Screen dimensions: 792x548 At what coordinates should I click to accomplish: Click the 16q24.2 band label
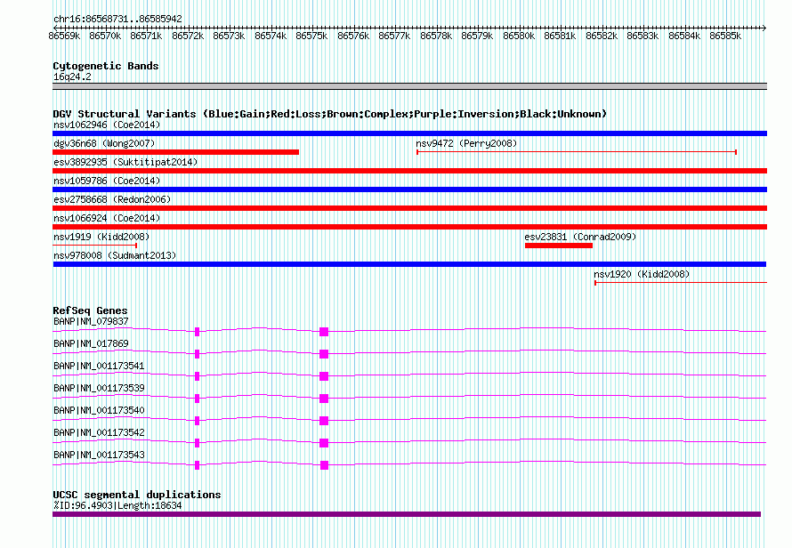click(x=72, y=77)
